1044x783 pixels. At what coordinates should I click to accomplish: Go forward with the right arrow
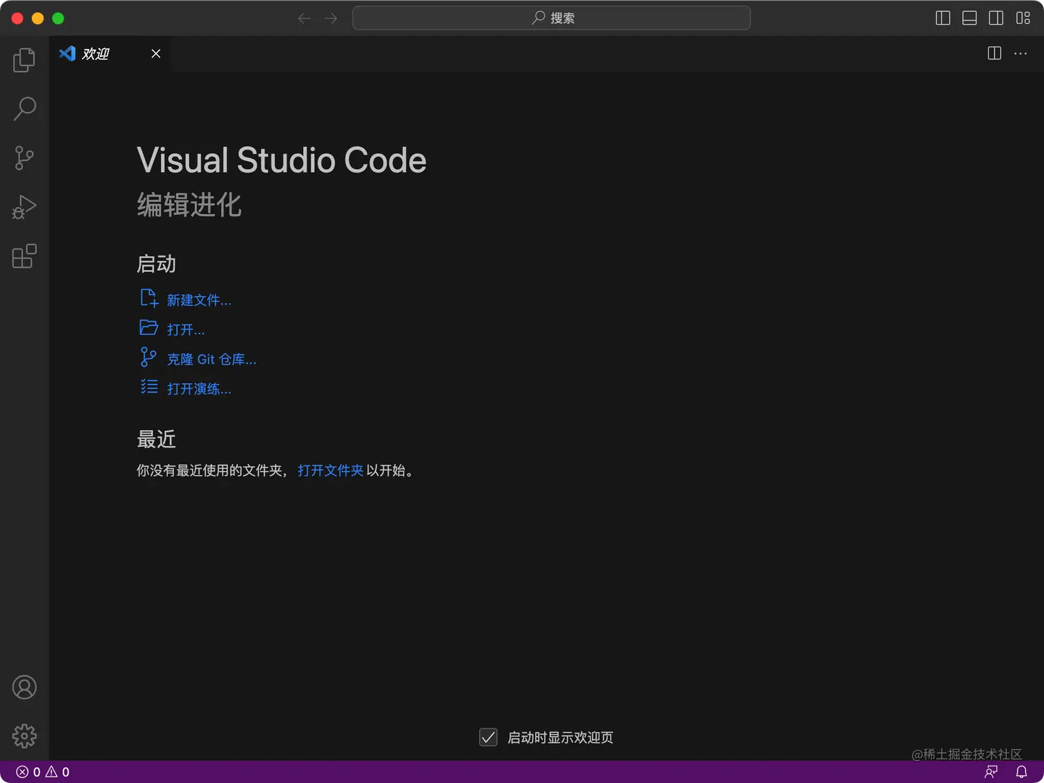pos(331,18)
